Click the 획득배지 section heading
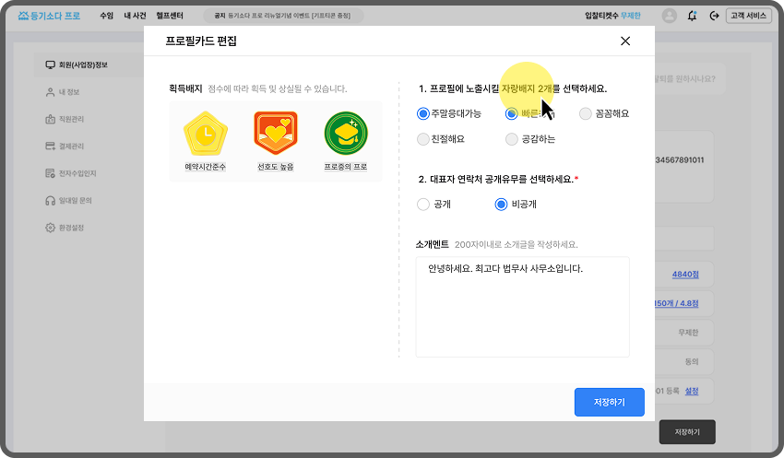The width and height of the screenshot is (784, 458). coord(185,88)
